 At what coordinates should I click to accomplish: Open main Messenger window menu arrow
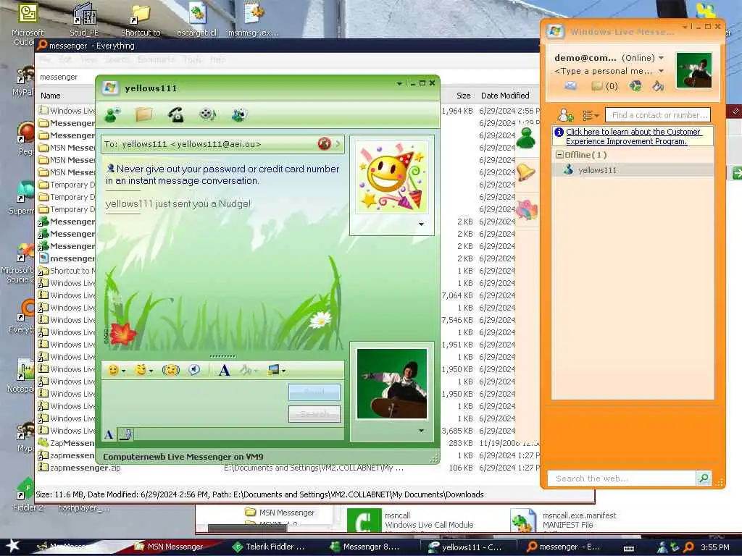click(685, 27)
